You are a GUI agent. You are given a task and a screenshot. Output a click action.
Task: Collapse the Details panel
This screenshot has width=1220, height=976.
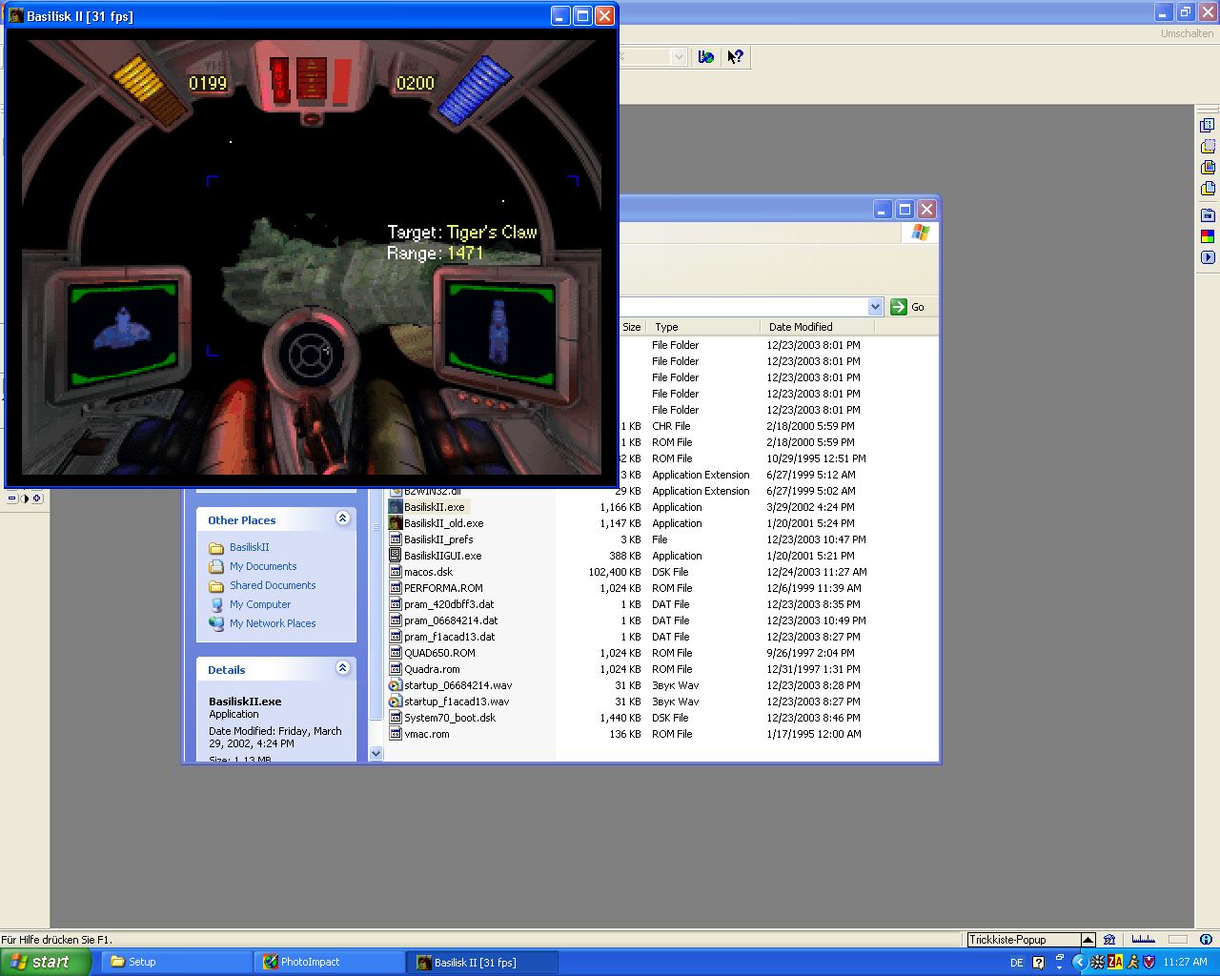pos(342,668)
